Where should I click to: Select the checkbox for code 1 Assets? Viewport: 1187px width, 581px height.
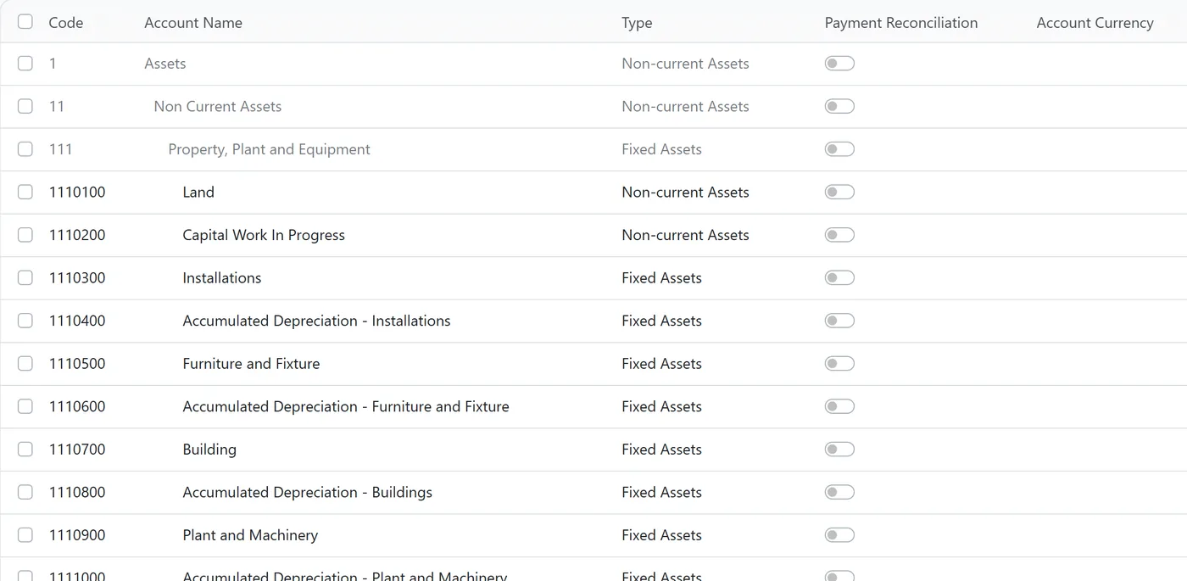[x=25, y=64]
